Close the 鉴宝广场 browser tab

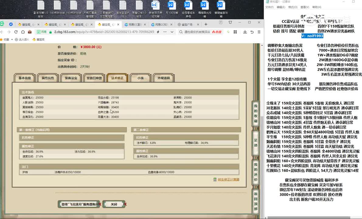pyautogui.click(x=198, y=24)
